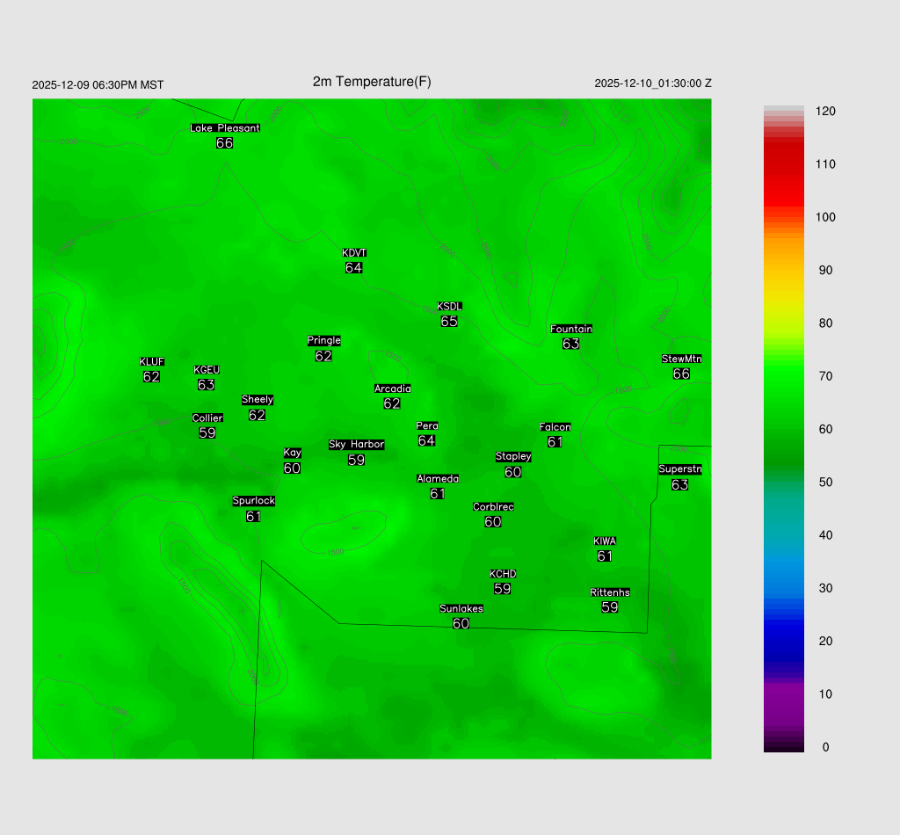This screenshot has height=835, width=900.
Task: Select the Arcadia station label
Action: tap(392, 389)
